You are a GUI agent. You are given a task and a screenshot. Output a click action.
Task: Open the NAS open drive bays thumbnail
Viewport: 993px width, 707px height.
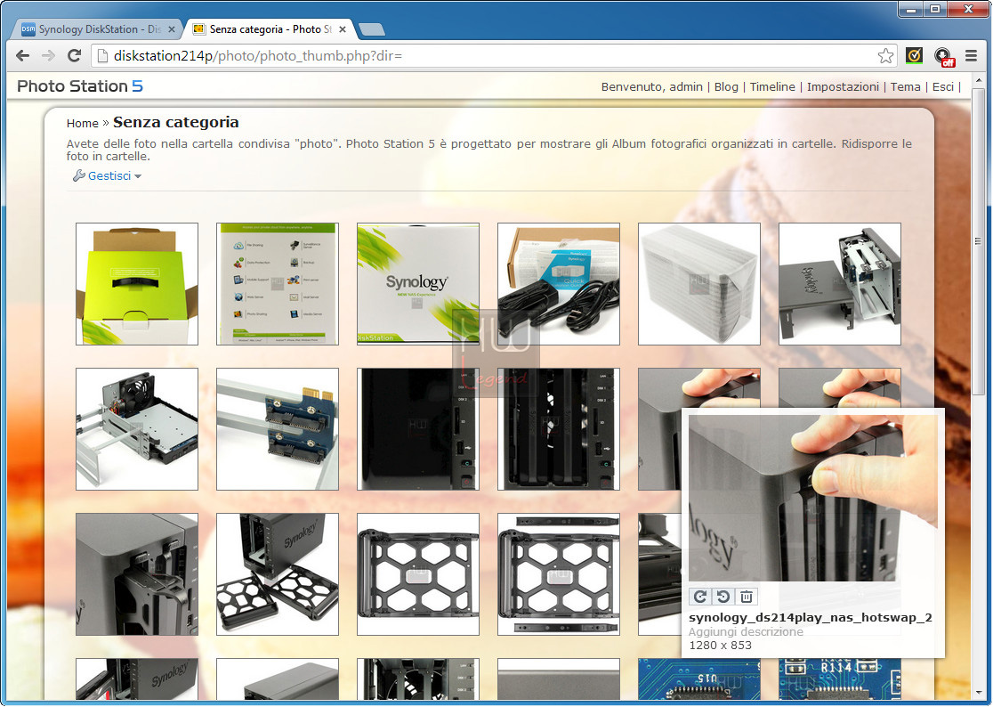(559, 429)
